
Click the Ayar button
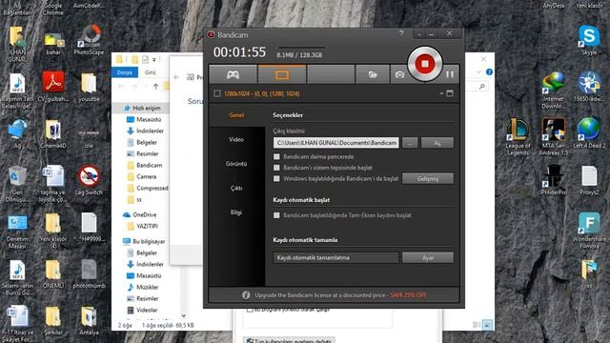[428, 257]
